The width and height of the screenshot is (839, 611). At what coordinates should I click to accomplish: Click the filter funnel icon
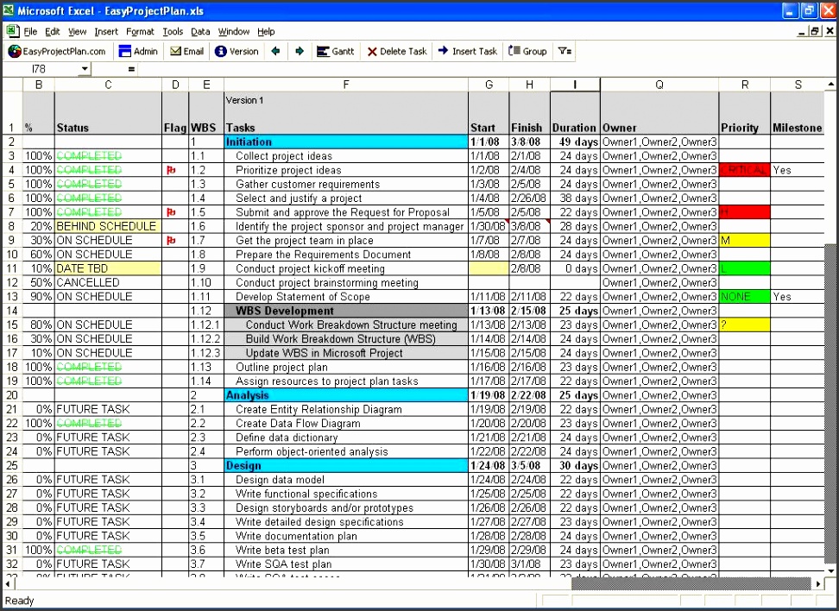[x=565, y=51]
